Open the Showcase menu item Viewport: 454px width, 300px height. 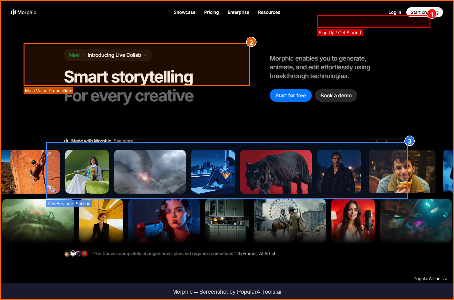click(x=184, y=12)
